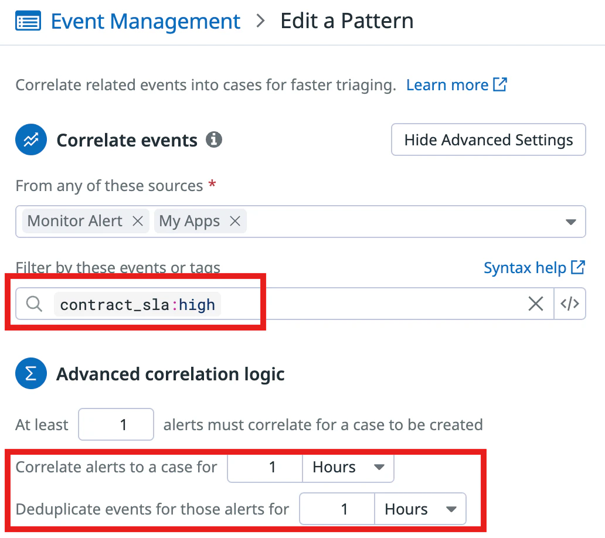Click the Advanced correlation logic sigma icon

click(31, 373)
